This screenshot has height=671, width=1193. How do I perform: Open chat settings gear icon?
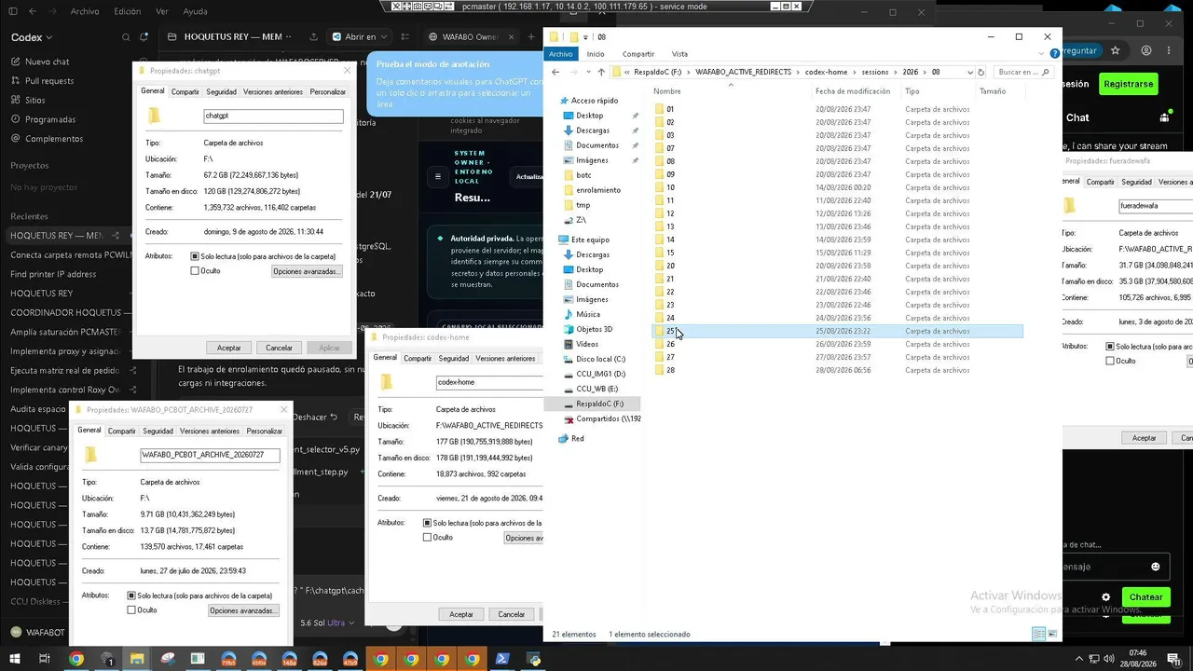[x=1106, y=597]
